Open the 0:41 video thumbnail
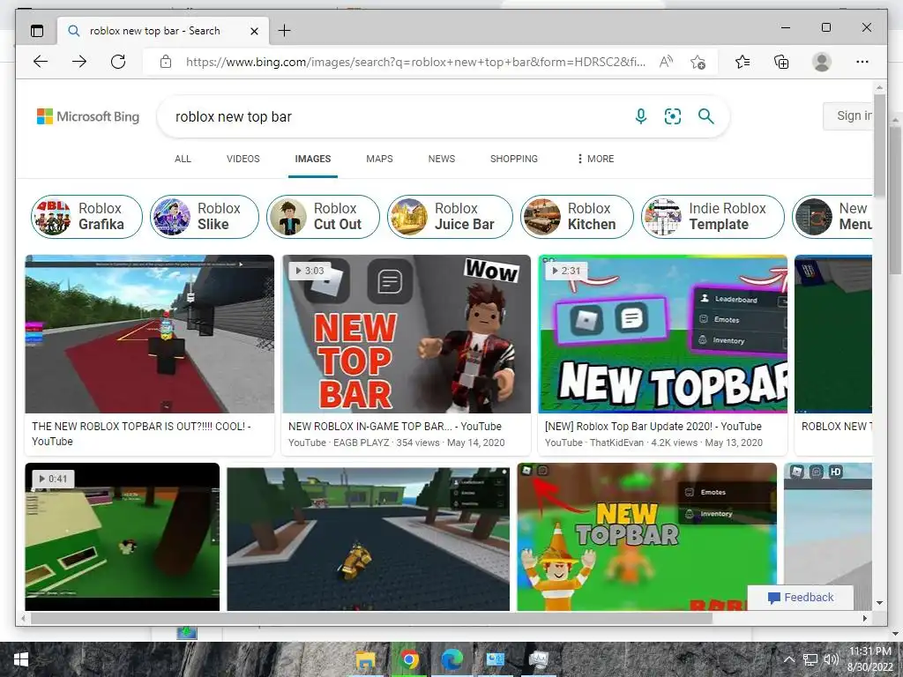Image resolution: width=903 pixels, height=677 pixels. pyautogui.click(x=122, y=537)
